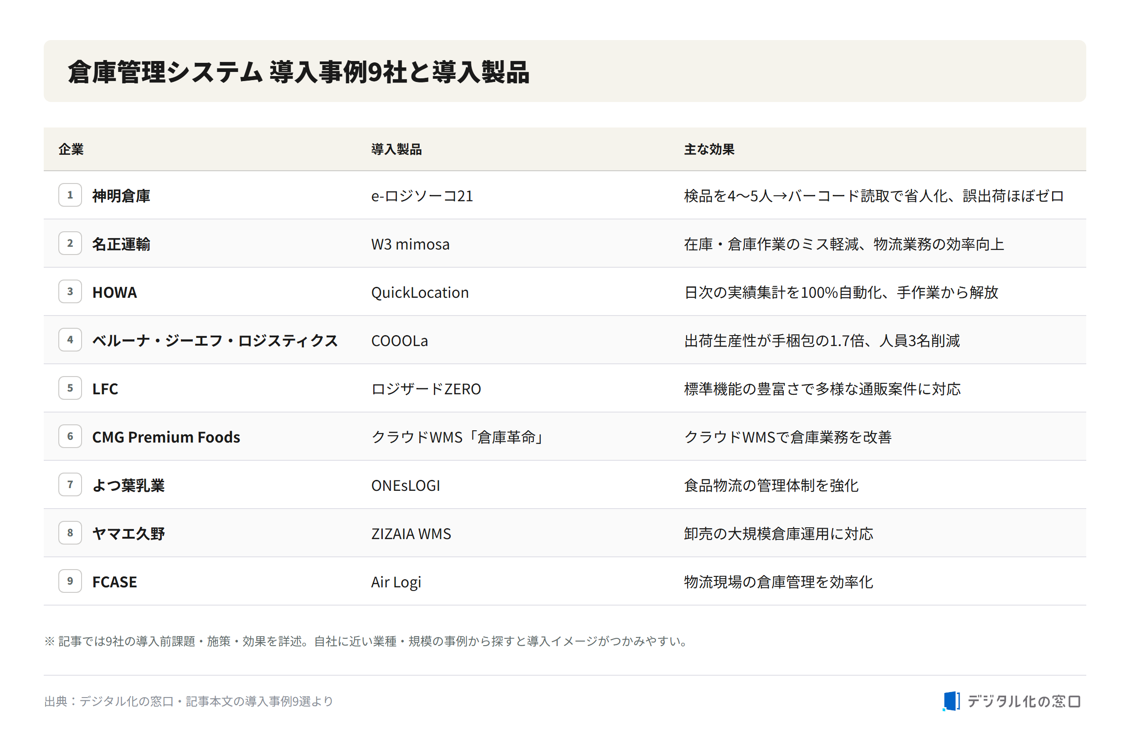Click the number 5 badge beside LFC
This screenshot has height=754, width=1130.
click(x=70, y=388)
